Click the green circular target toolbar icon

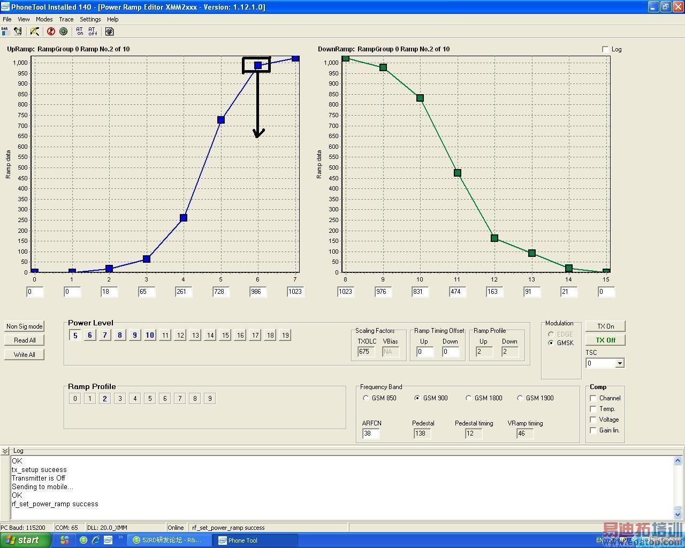pyautogui.click(x=63, y=32)
